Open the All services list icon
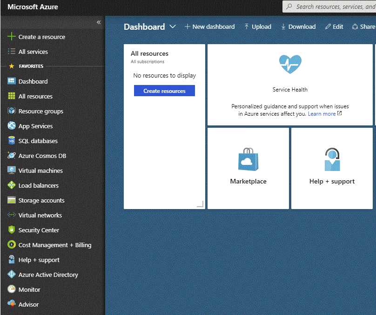Image resolution: width=376 pixels, height=315 pixels. pyautogui.click(x=12, y=52)
